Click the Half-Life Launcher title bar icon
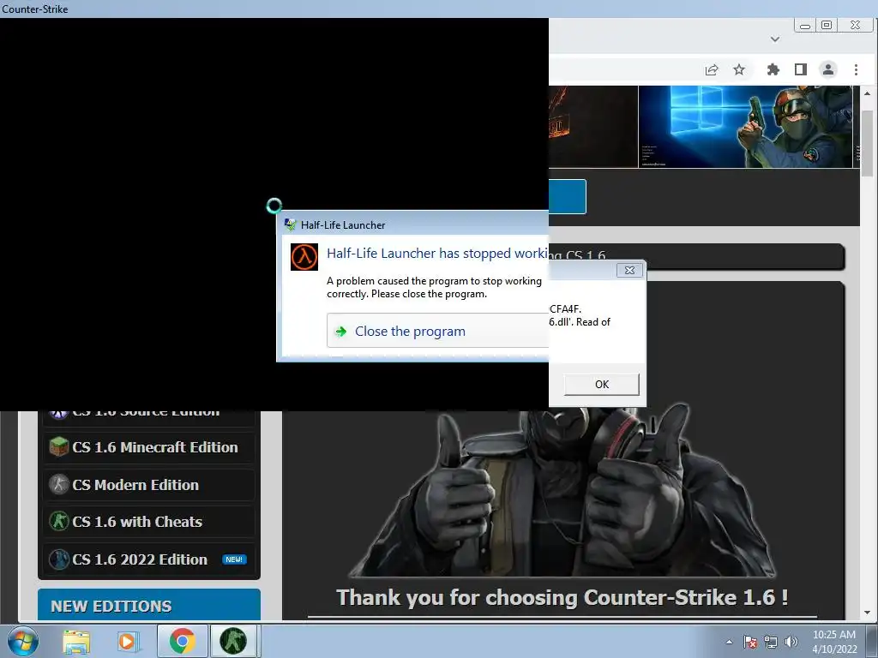 click(290, 225)
